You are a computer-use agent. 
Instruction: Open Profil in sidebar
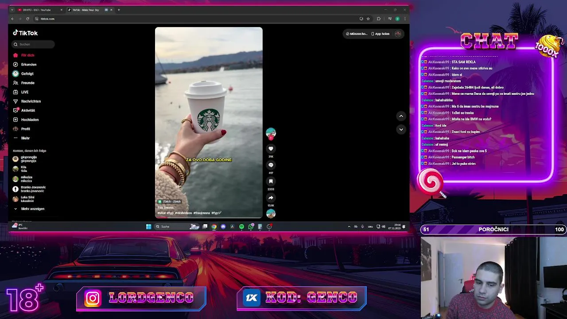click(x=22, y=129)
